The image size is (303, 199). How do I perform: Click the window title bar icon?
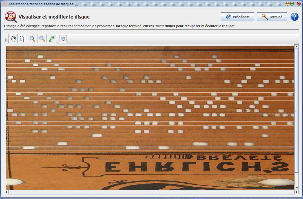click(x=4, y=4)
